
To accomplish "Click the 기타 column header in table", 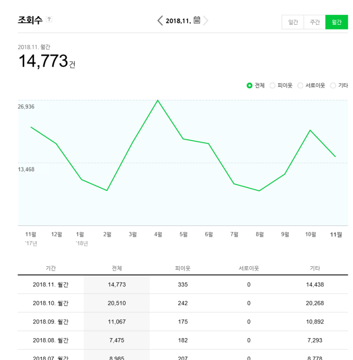I will click(x=315, y=268).
